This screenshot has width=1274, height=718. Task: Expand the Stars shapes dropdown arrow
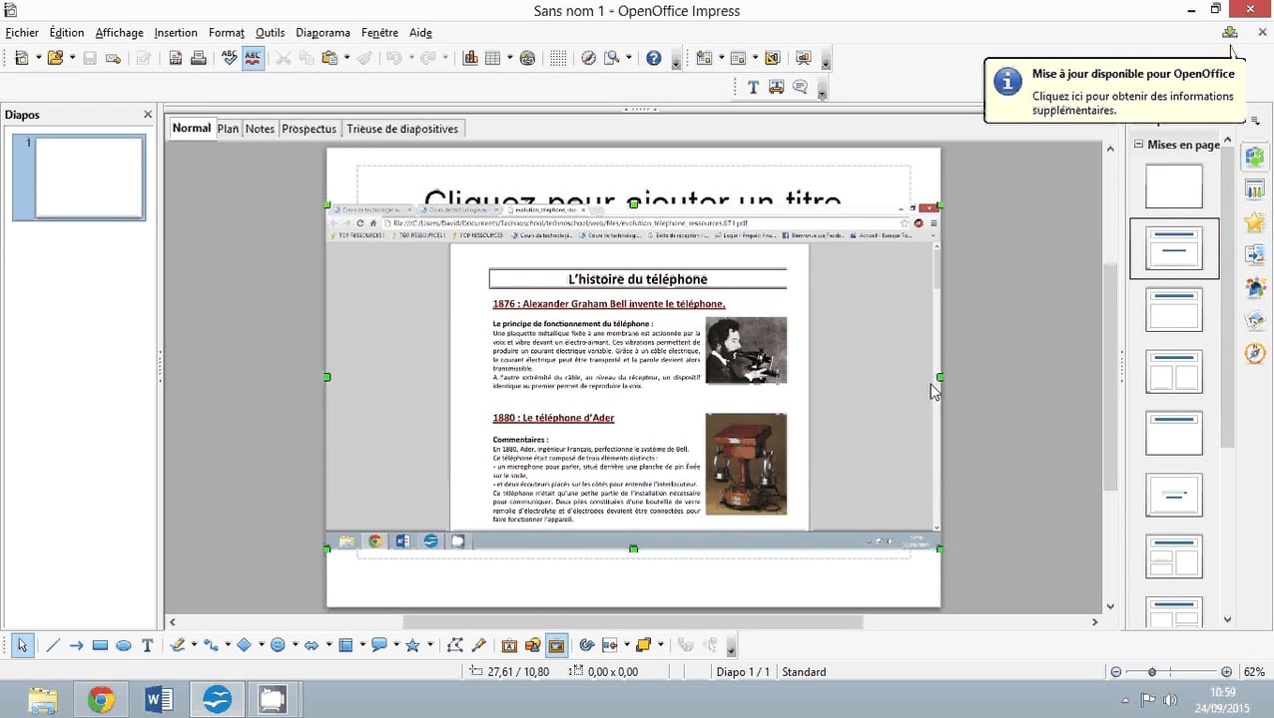(428, 645)
